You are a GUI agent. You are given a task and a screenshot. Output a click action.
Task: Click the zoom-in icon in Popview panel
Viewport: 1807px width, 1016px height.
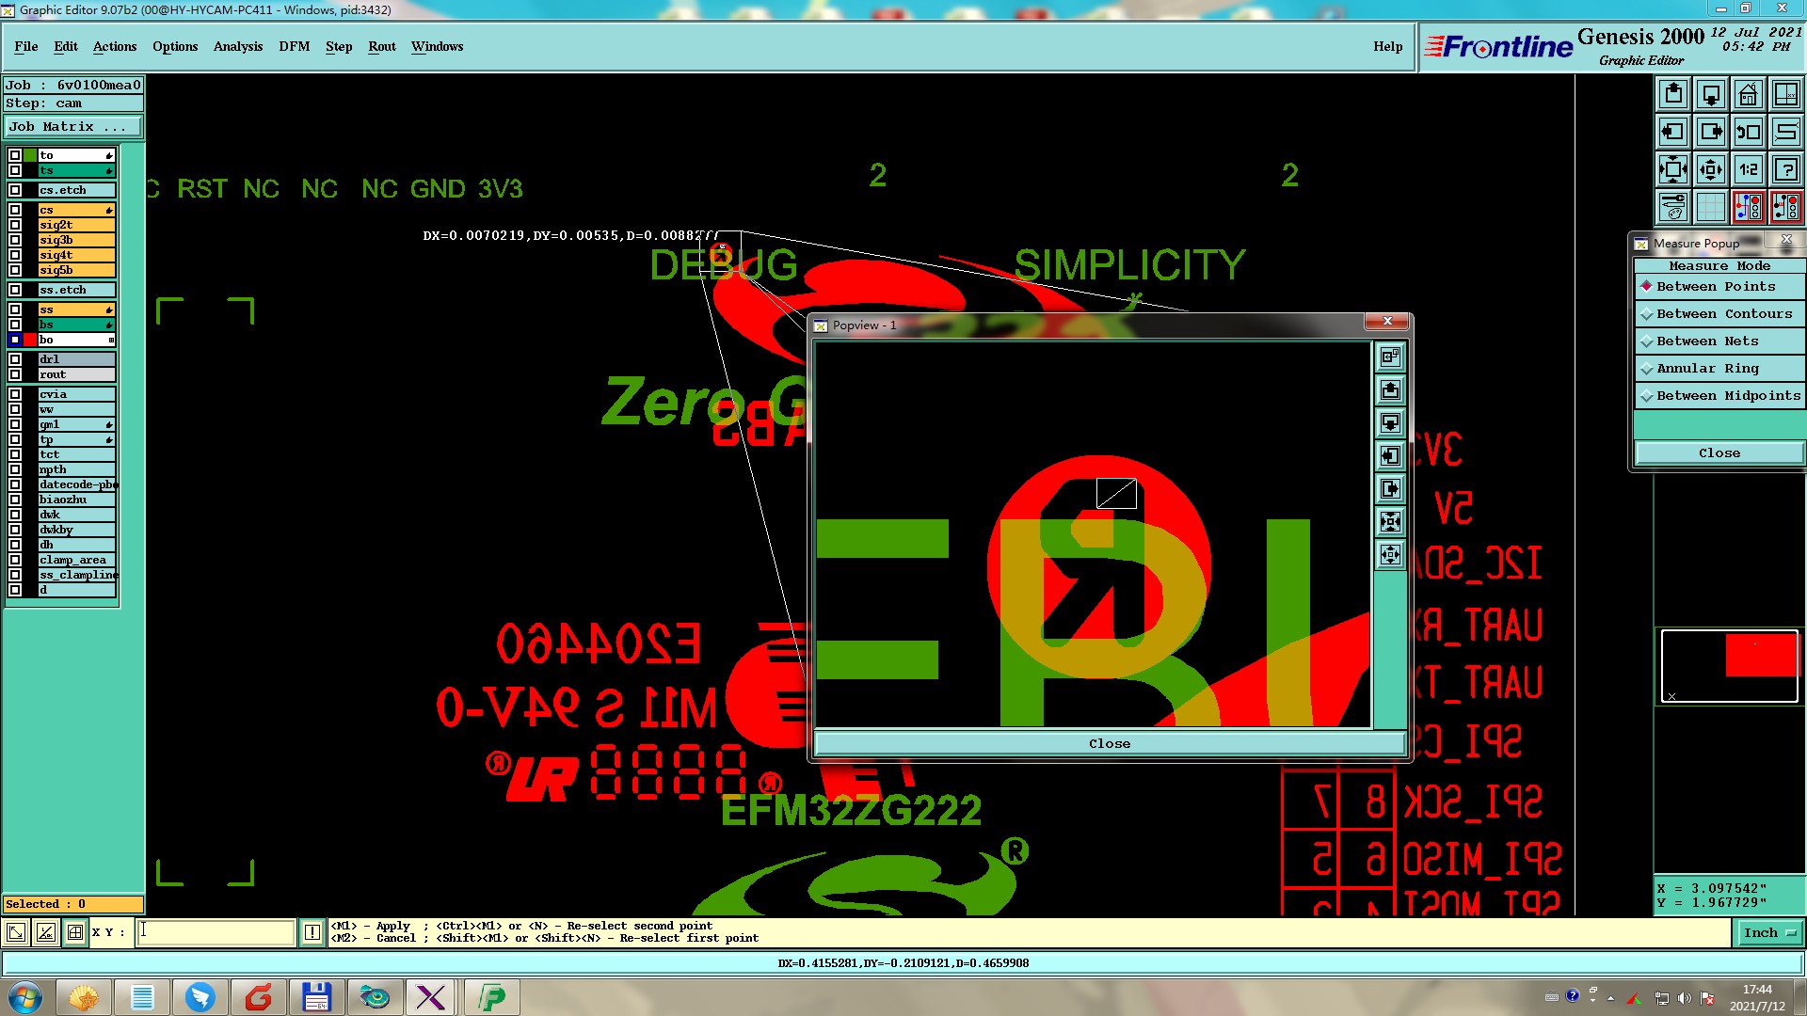click(1390, 522)
